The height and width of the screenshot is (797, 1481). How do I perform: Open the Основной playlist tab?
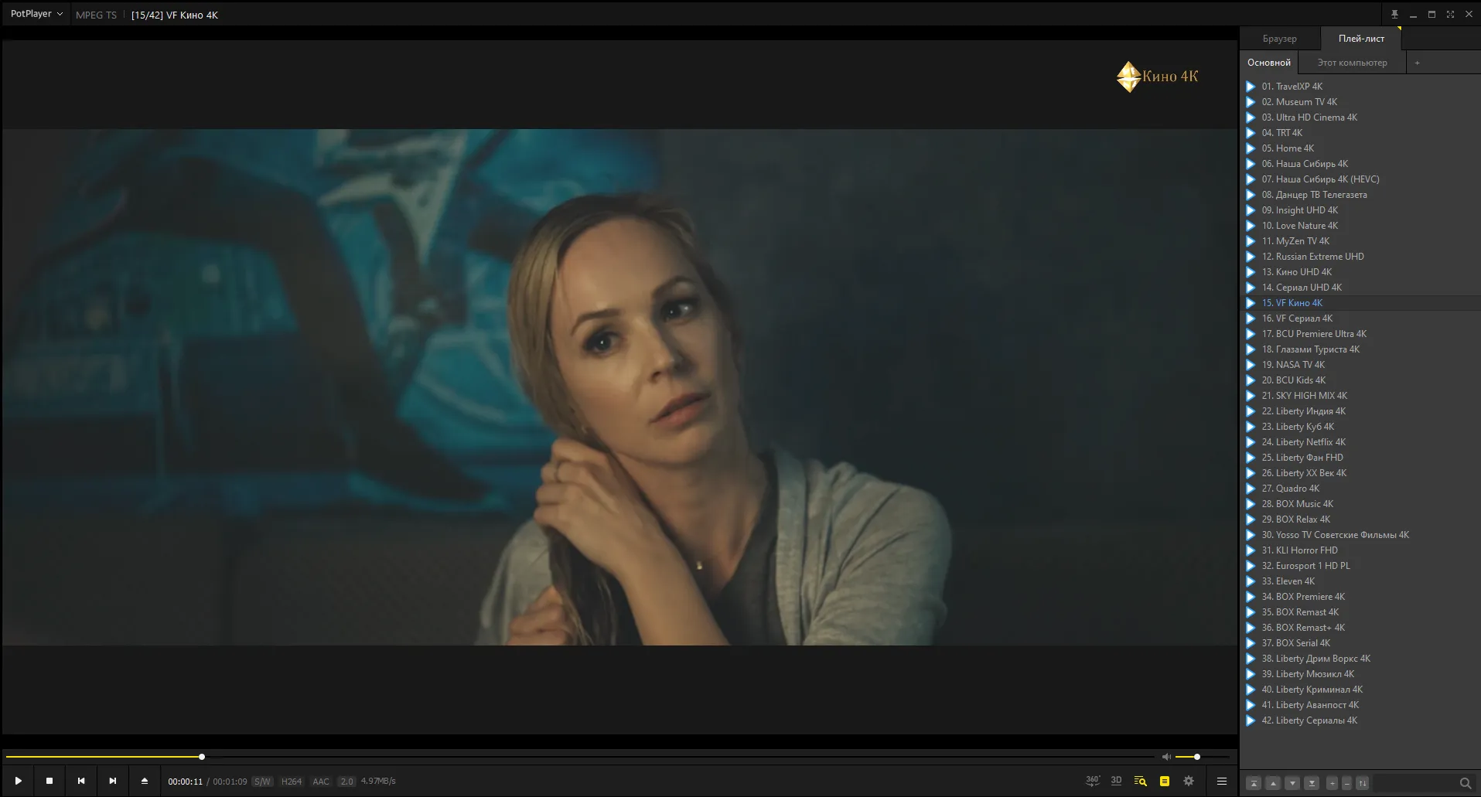click(1268, 63)
